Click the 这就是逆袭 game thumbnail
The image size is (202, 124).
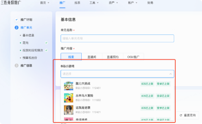(x=68, y=110)
